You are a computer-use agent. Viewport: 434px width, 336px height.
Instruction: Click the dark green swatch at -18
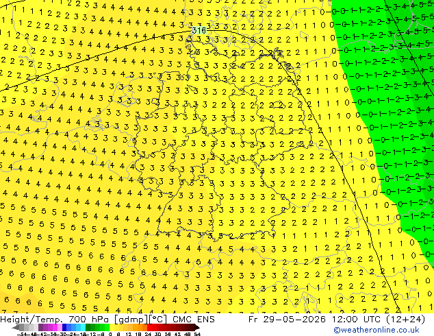coord(88,327)
